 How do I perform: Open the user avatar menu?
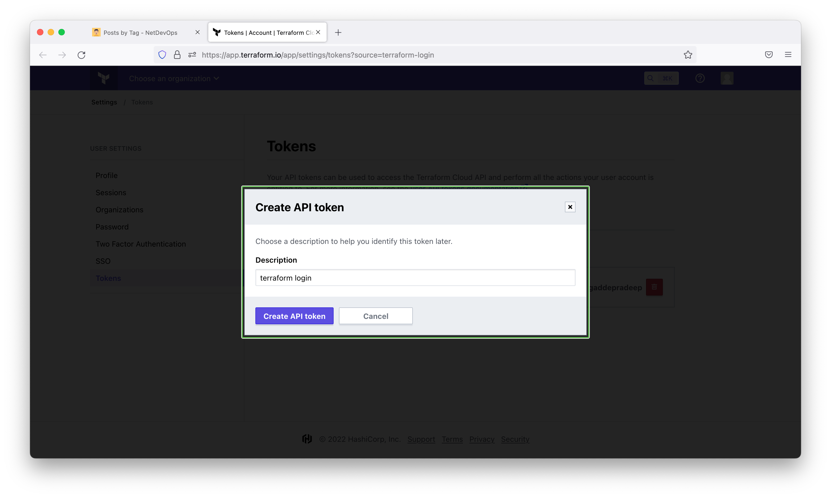click(x=727, y=78)
